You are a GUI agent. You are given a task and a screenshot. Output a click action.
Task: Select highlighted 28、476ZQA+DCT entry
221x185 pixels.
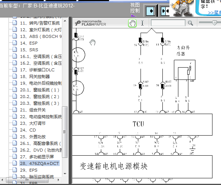(39, 163)
